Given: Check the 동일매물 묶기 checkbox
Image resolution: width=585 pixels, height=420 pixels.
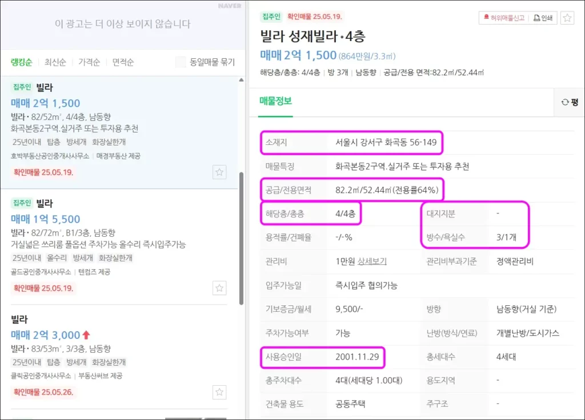Looking at the screenshot, I should (x=181, y=62).
